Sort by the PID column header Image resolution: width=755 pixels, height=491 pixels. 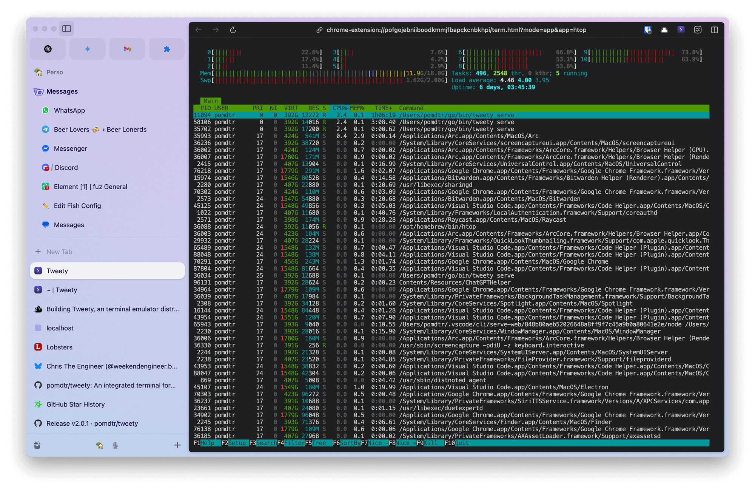point(205,108)
